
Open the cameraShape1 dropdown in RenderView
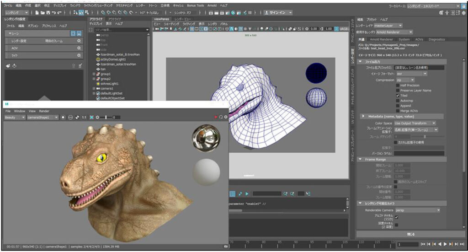(x=43, y=118)
